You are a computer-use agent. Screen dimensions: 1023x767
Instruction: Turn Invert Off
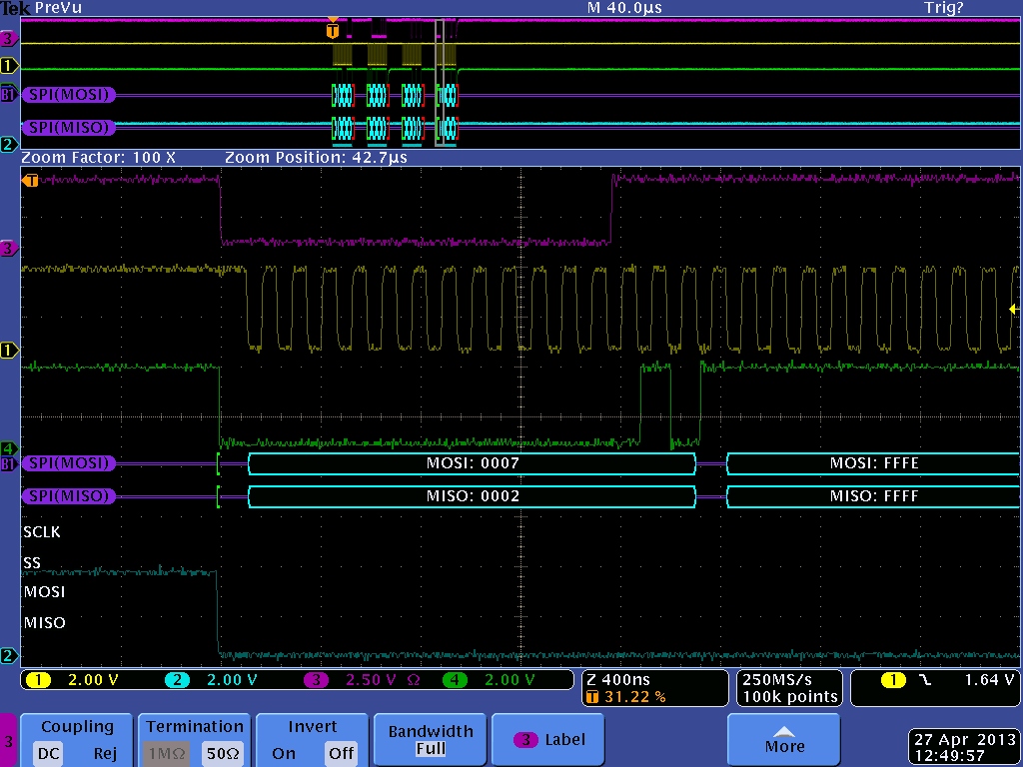pyautogui.click(x=341, y=754)
